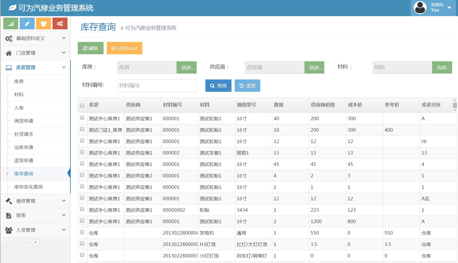Viewport: 458px width, 263px height.
Task: Focus the 材料编号 input field
Action: [157, 86]
